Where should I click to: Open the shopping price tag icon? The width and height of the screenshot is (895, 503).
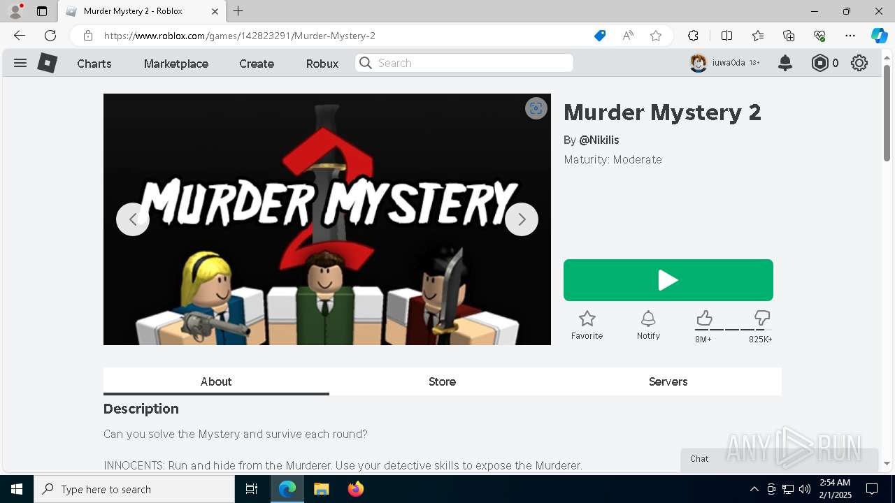pos(600,36)
